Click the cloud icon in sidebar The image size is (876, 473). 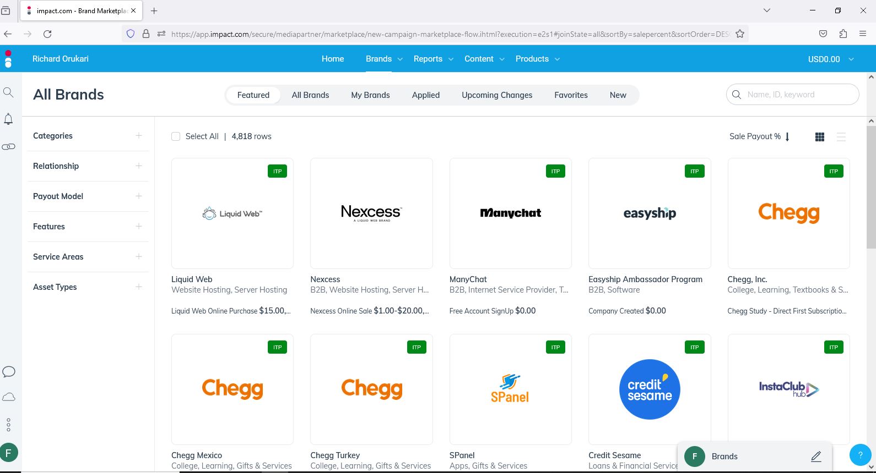[x=8, y=397]
